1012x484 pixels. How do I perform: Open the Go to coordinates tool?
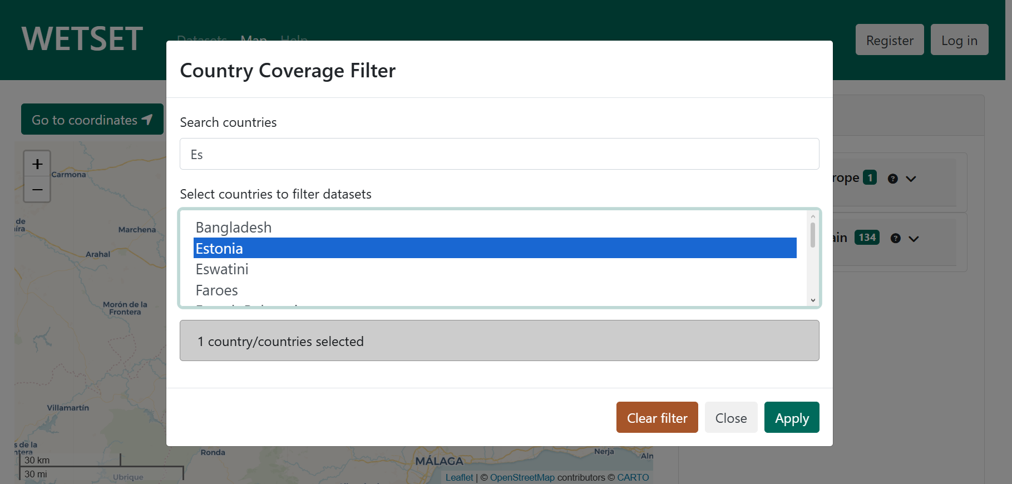[92, 120]
